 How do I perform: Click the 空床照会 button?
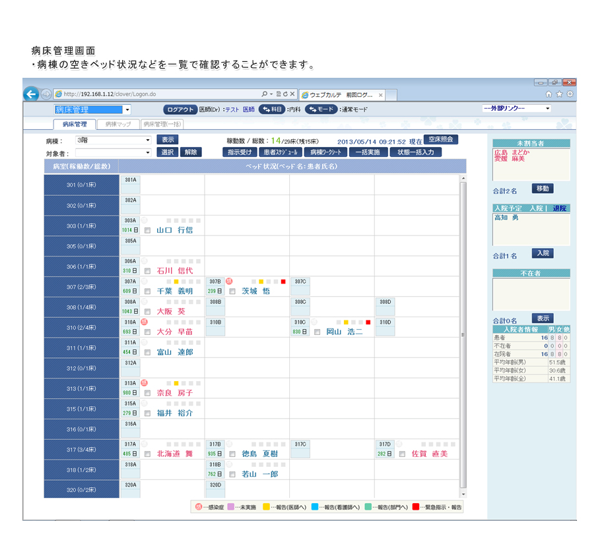(441, 140)
